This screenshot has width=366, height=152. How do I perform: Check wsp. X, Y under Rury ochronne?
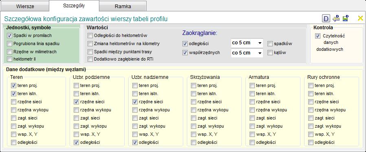point(311,134)
